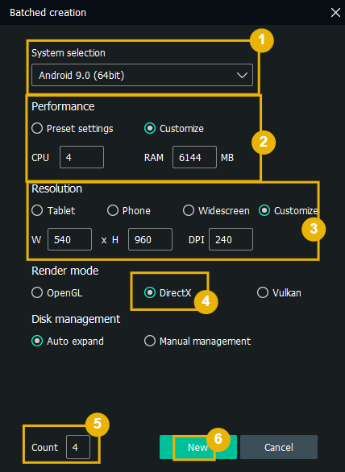The height and width of the screenshot is (472, 345).
Task: Select Customize under Resolution
Action: (x=288, y=210)
